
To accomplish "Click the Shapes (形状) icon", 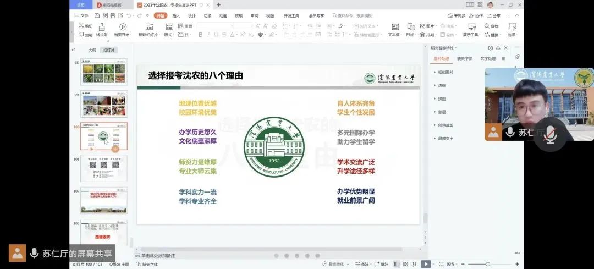I will (411, 26).
